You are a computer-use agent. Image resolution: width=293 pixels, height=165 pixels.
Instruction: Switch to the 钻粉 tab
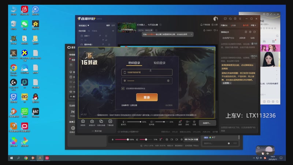pos(252,38)
